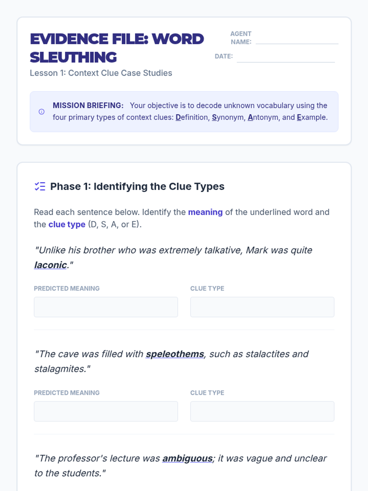Click the "Phase 1: Identifying the Clue Types" heading
368x491 pixels.
tap(137, 186)
